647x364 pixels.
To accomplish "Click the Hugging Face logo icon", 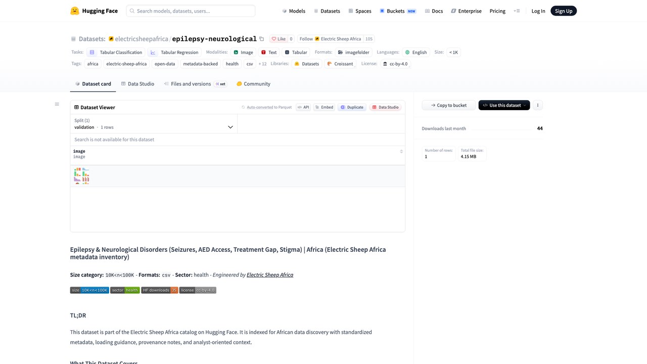I will click(x=75, y=11).
